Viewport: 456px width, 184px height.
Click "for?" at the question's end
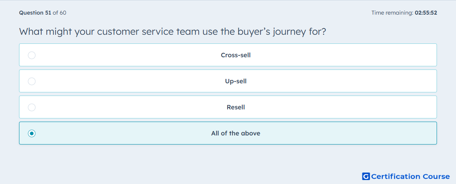(317, 32)
